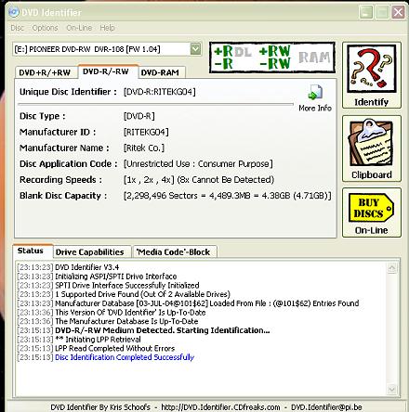This screenshot has height=412, width=409.
Task: Click the 'Manufacturer Database ... Loaded From File' line
Action: tap(207, 303)
